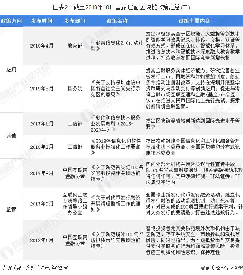Click the date cell 2018年1月
243x275 pixels.
point(41,240)
